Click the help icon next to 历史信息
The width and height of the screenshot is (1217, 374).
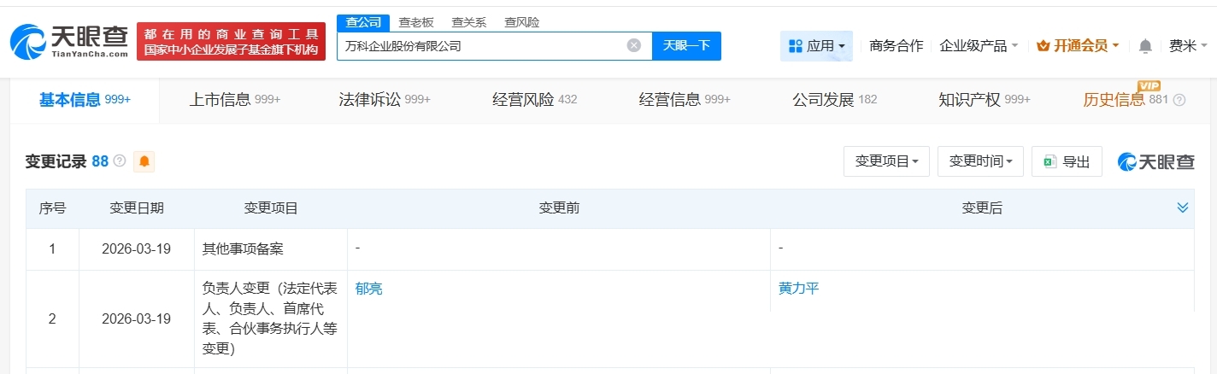point(1179,100)
